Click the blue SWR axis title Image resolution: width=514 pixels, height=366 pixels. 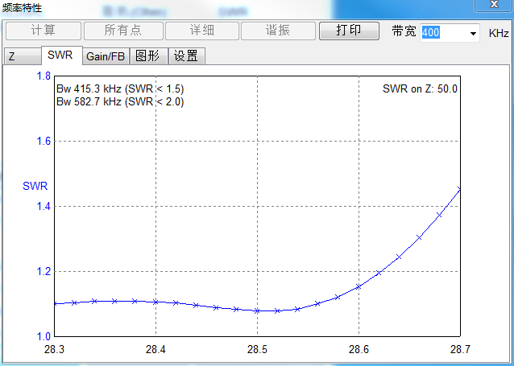(x=35, y=186)
